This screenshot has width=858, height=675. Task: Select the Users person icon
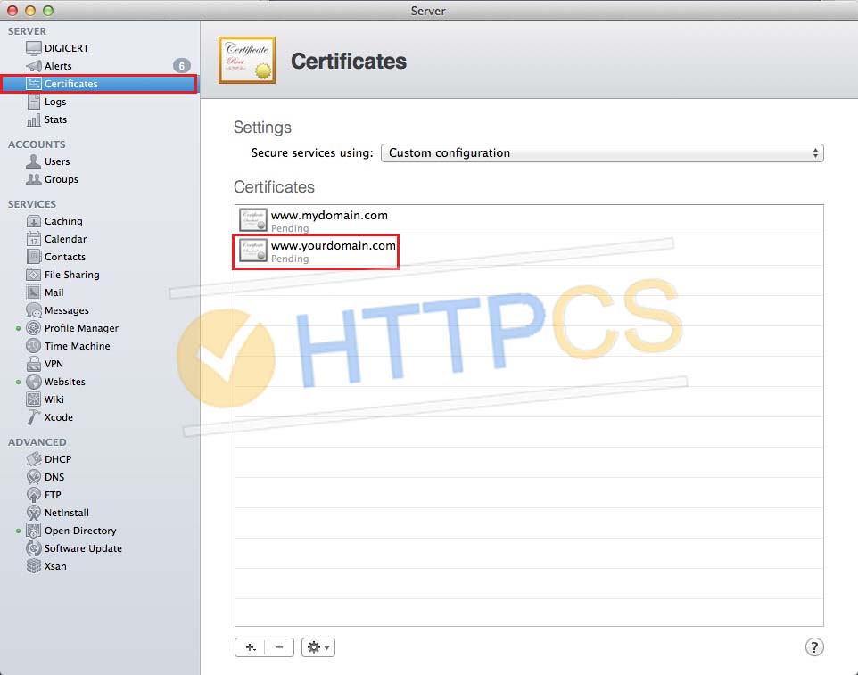point(33,161)
